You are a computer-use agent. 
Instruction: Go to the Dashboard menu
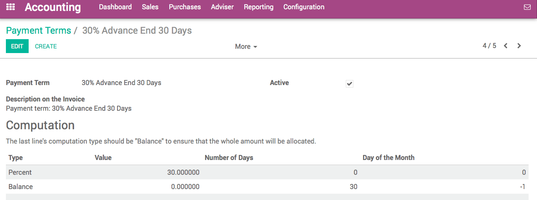pos(115,7)
